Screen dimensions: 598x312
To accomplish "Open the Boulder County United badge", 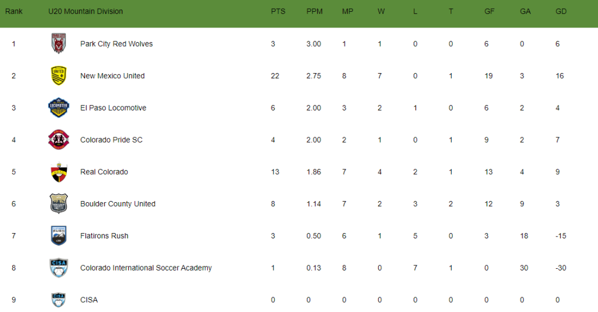I will pos(59,203).
